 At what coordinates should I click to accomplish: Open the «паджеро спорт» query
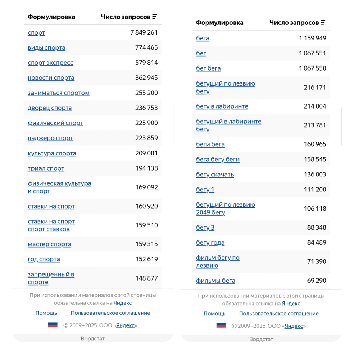[x=50, y=138]
